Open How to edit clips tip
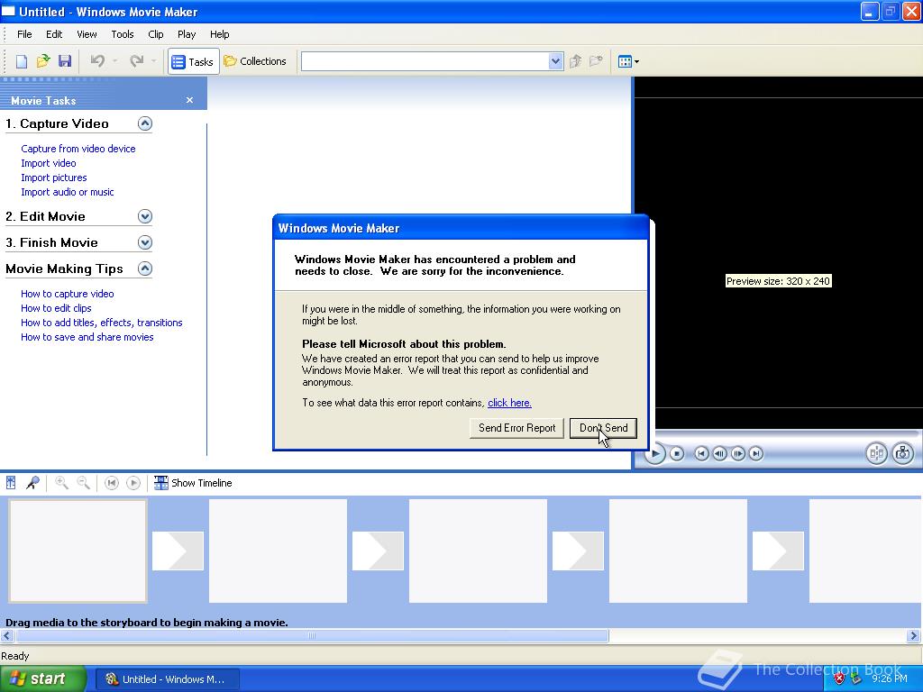This screenshot has height=692, width=923. point(56,308)
